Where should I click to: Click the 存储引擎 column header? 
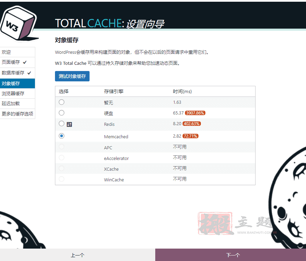coord(114,91)
